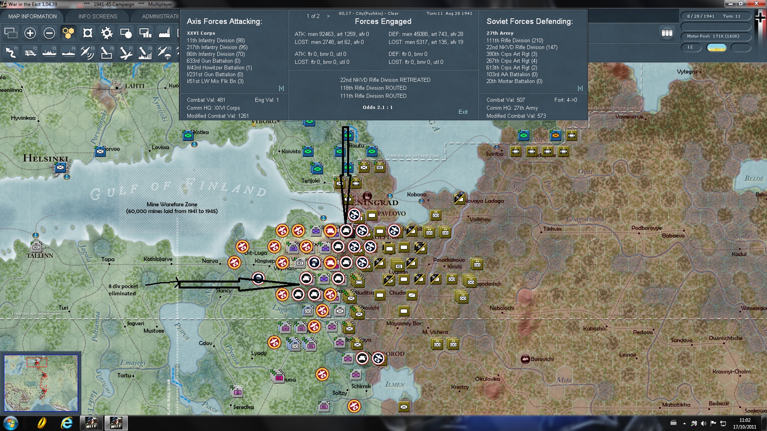The image size is (767, 431).
Task: Zoom out with the minus icon
Action: [49, 33]
